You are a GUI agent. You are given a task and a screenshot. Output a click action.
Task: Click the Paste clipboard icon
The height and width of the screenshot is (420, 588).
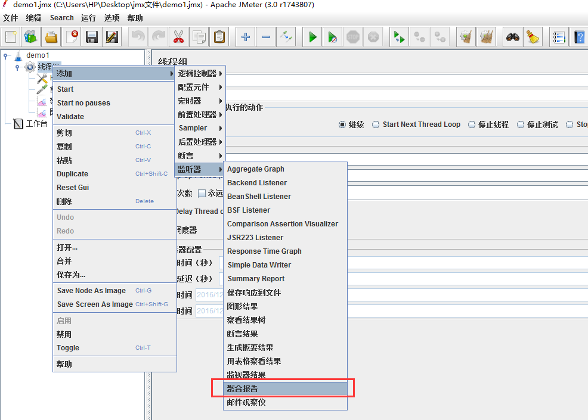pyautogui.click(x=219, y=37)
